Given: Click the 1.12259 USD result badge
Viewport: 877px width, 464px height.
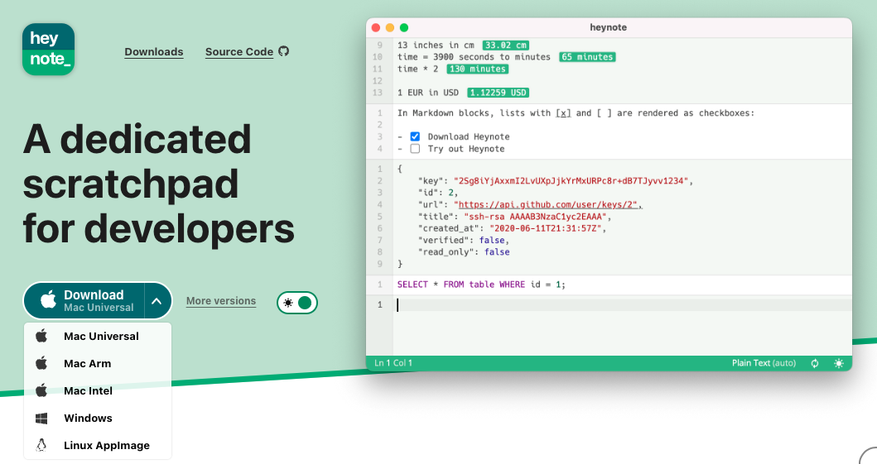Looking at the screenshot, I should click(x=498, y=93).
